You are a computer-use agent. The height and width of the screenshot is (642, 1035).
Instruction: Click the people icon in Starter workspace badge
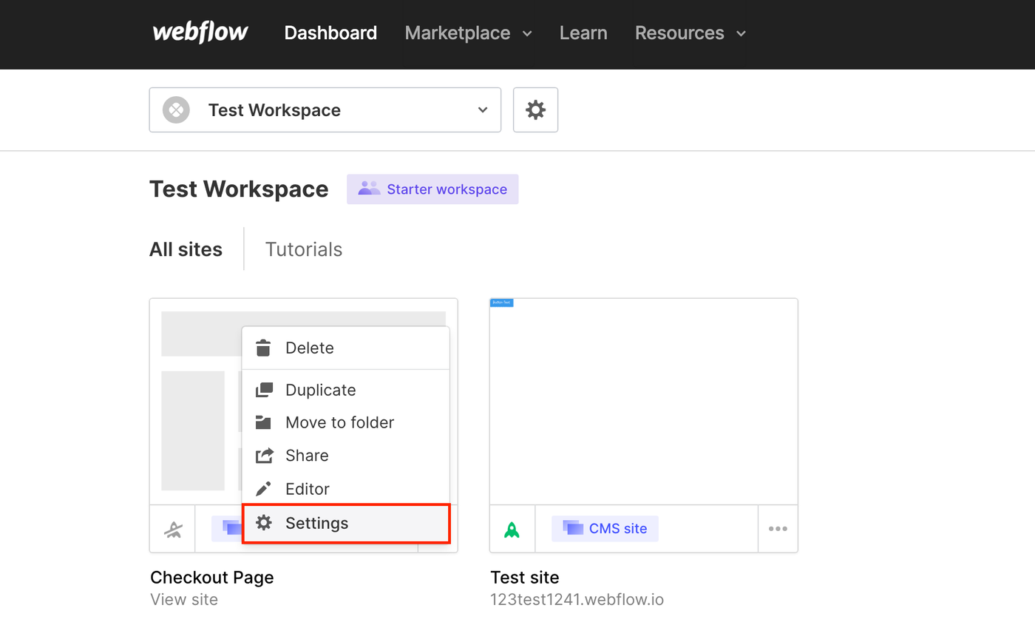[368, 189]
